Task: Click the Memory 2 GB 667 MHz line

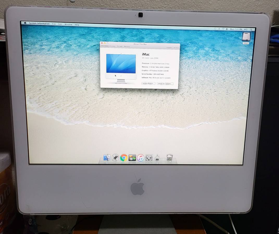Action: tap(156, 67)
